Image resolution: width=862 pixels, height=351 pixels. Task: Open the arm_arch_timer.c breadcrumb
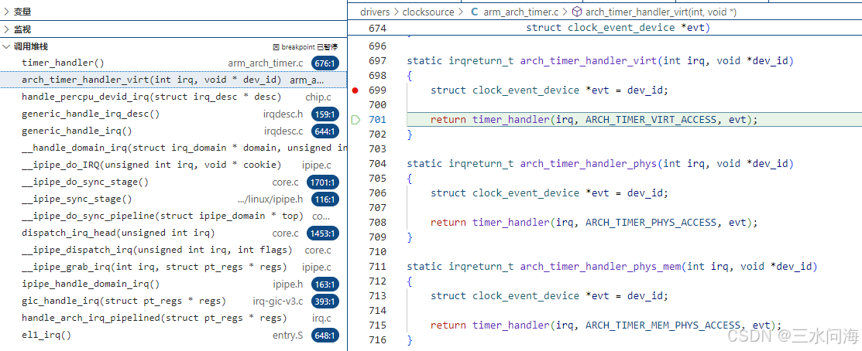click(x=520, y=12)
